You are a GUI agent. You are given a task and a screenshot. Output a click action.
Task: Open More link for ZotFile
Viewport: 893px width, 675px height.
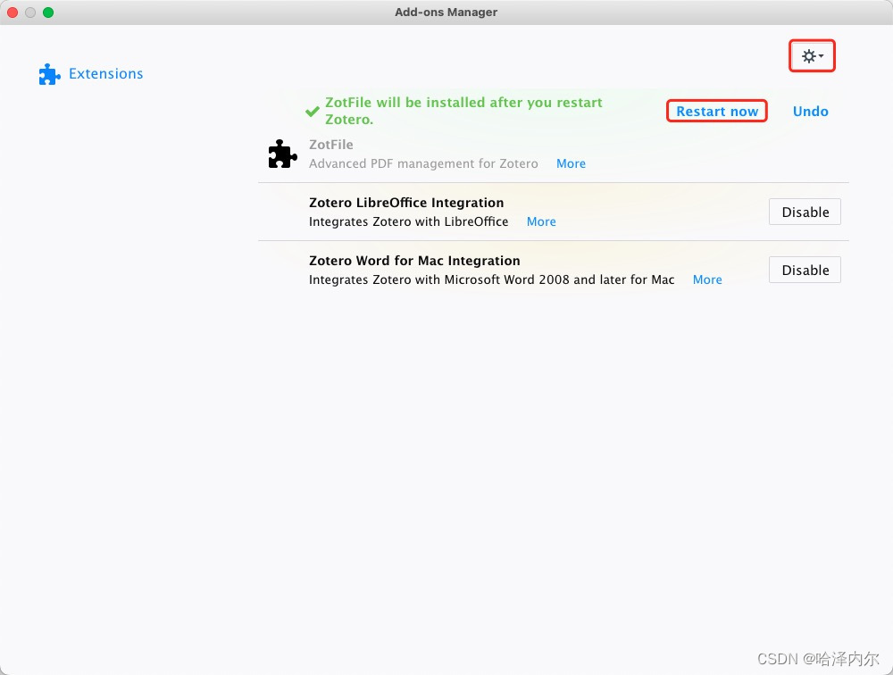tap(571, 163)
